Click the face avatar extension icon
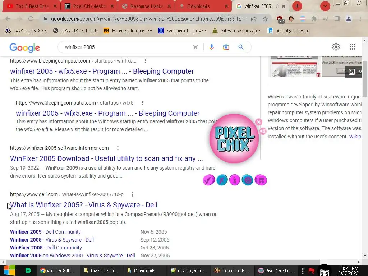This screenshot has height=276, width=368. pyautogui.click(x=291, y=19)
